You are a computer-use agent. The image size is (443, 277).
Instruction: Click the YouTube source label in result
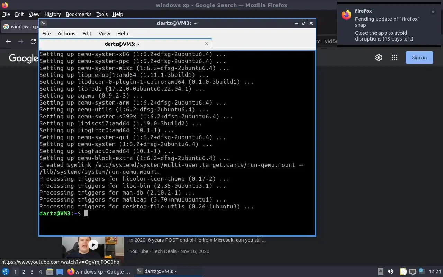coord(139,251)
